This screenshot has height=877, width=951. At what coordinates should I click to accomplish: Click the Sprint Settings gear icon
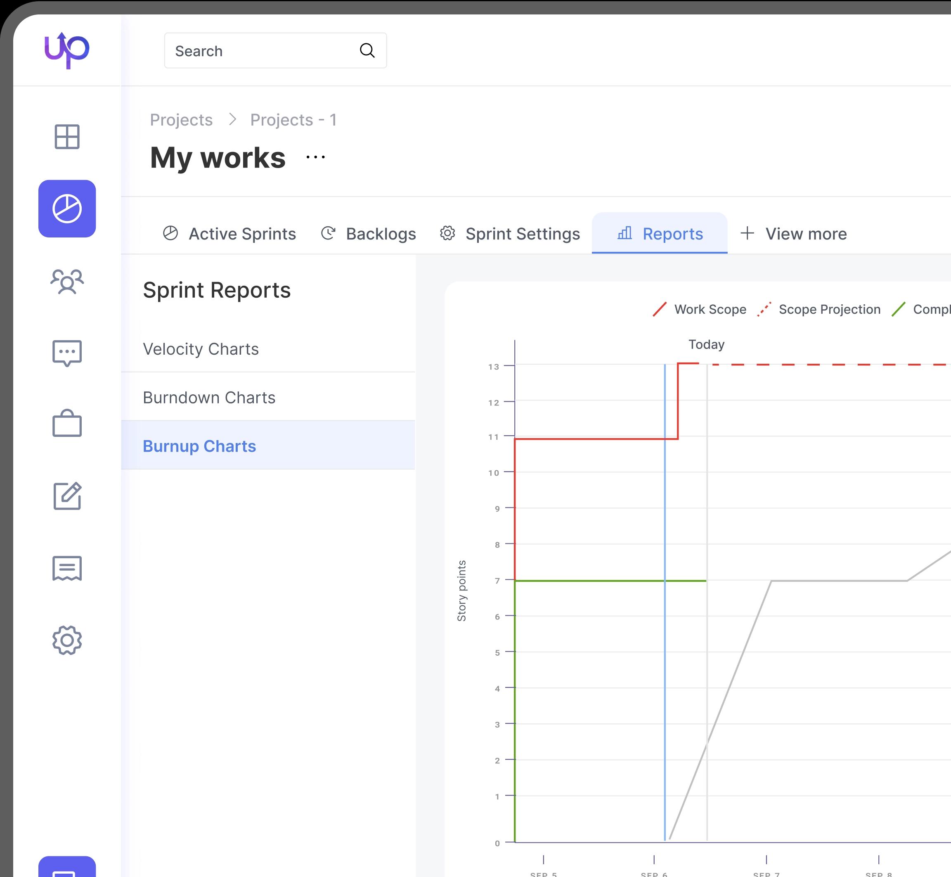[447, 233]
